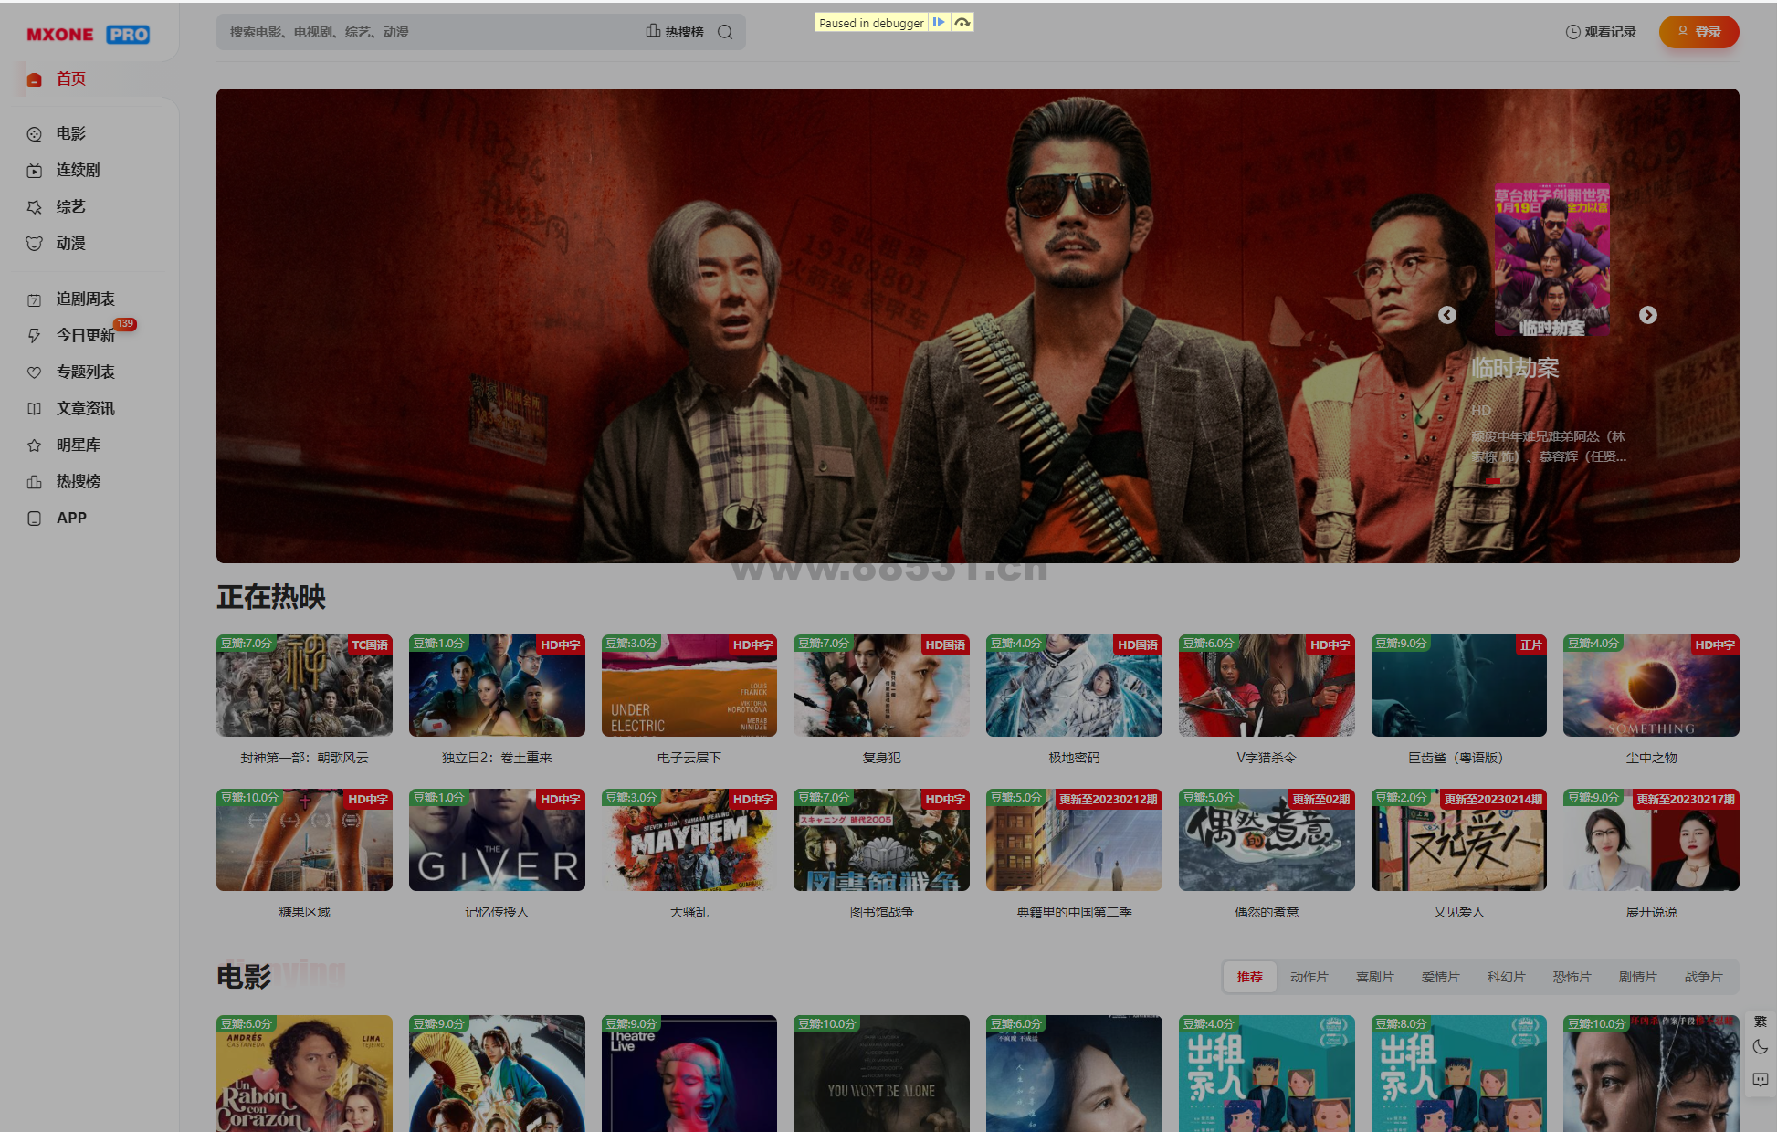Click debugger step over icon

click(962, 23)
